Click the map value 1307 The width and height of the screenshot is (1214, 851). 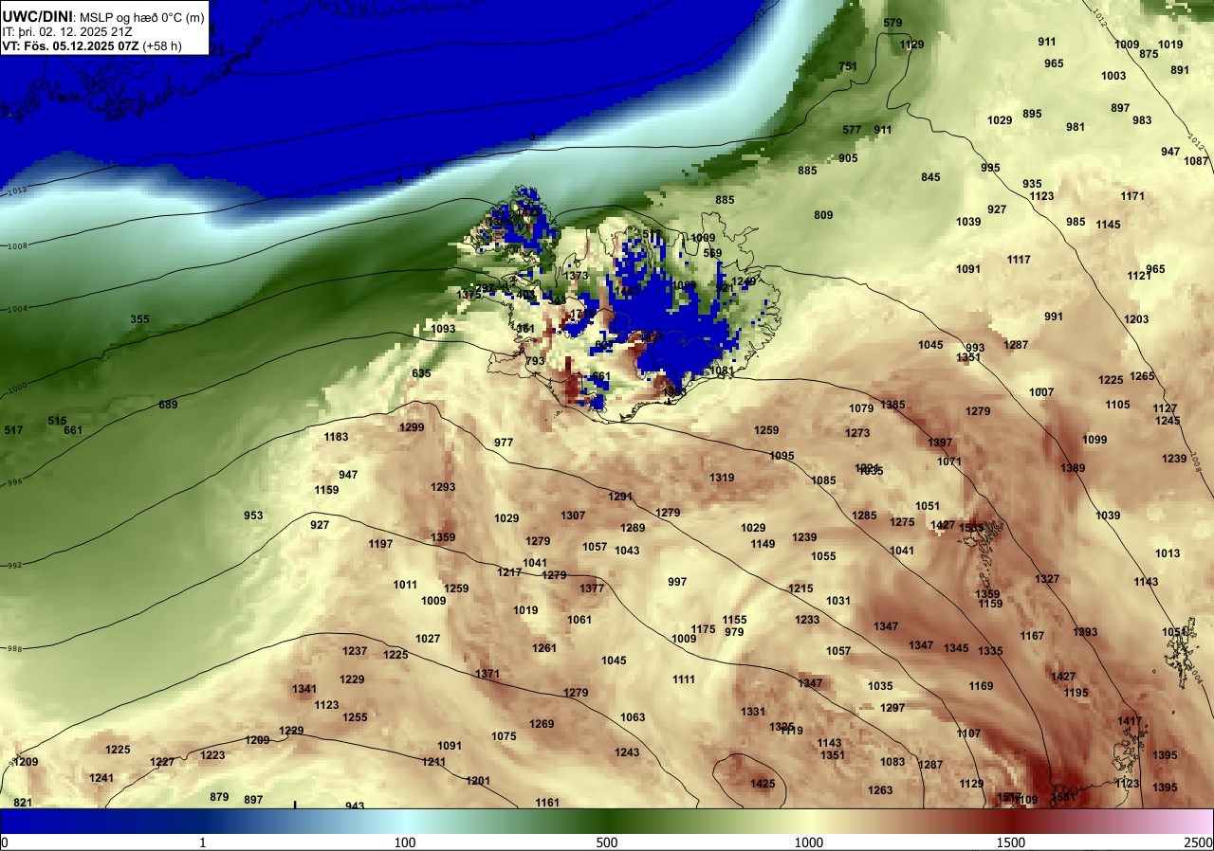pos(573,516)
